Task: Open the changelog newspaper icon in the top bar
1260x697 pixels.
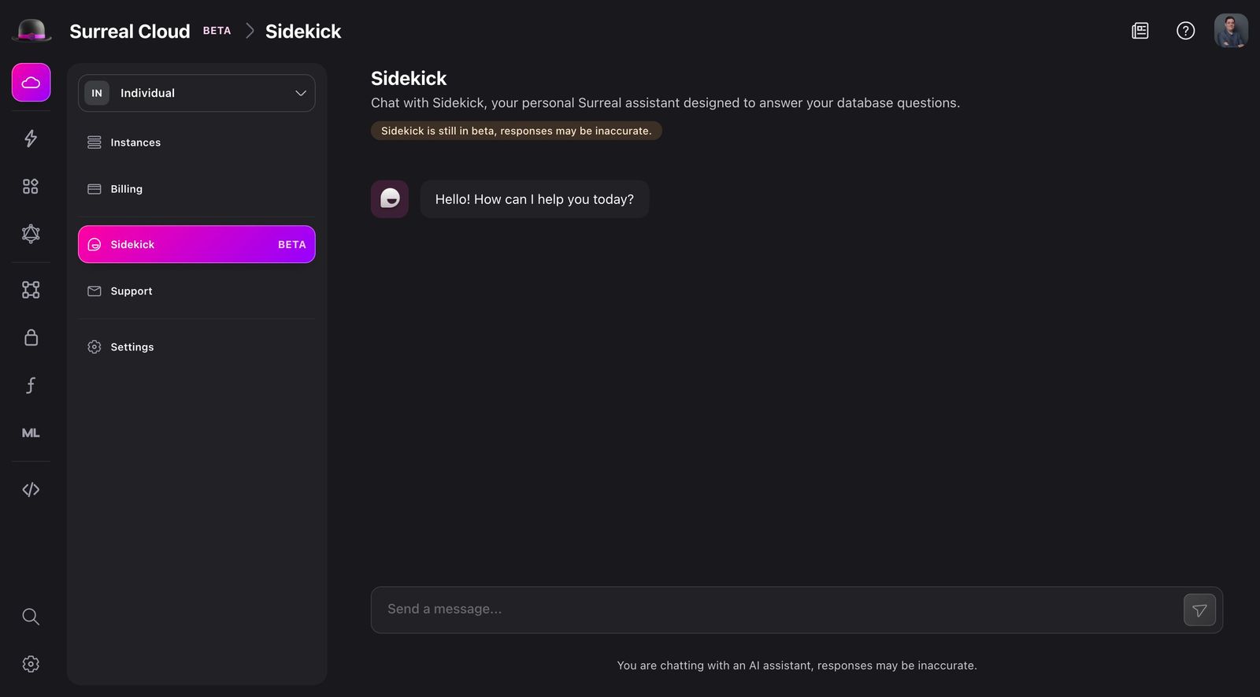Action: tap(1140, 30)
